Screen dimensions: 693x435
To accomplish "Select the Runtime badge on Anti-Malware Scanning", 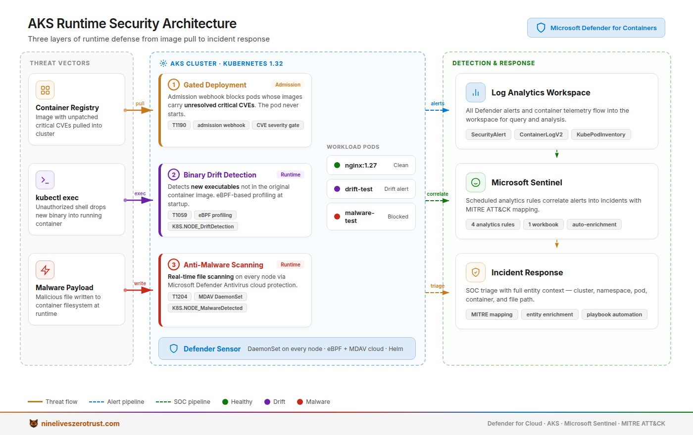I will point(291,264).
